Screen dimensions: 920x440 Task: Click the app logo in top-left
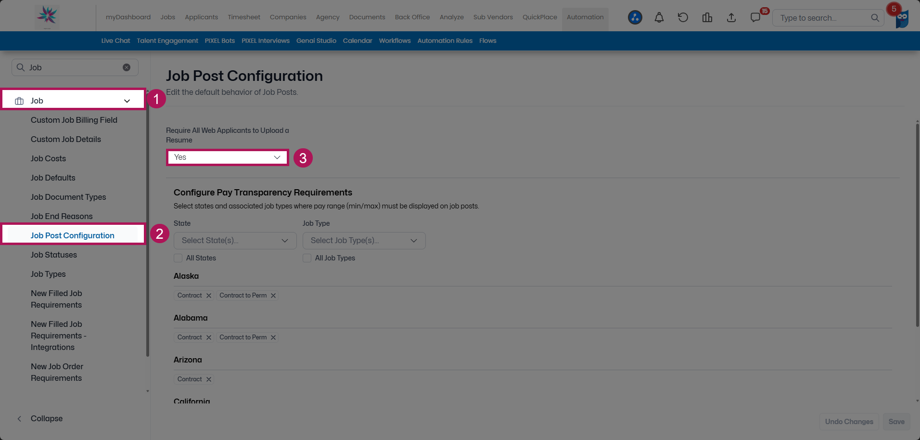pyautogui.click(x=47, y=17)
